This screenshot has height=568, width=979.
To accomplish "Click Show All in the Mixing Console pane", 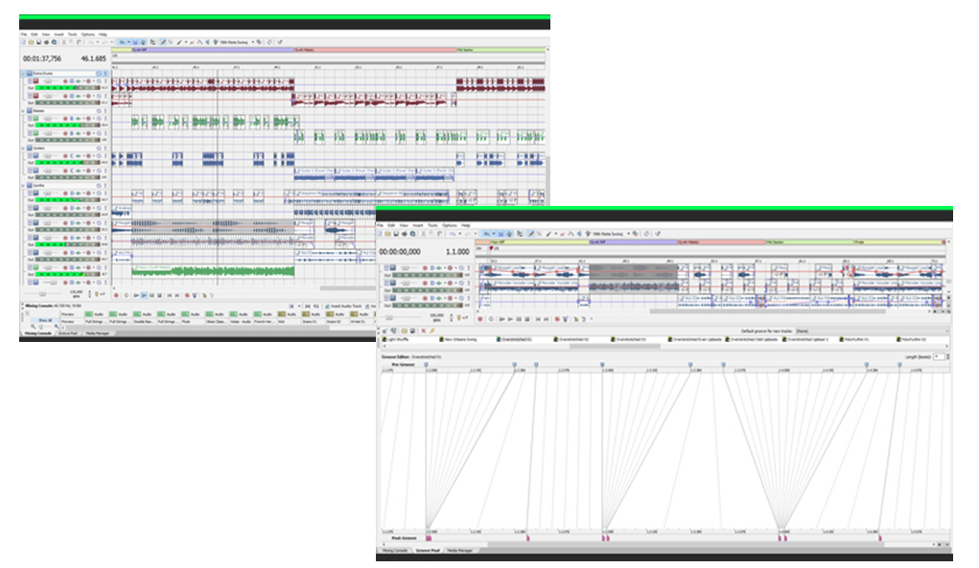I will point(45,321).
